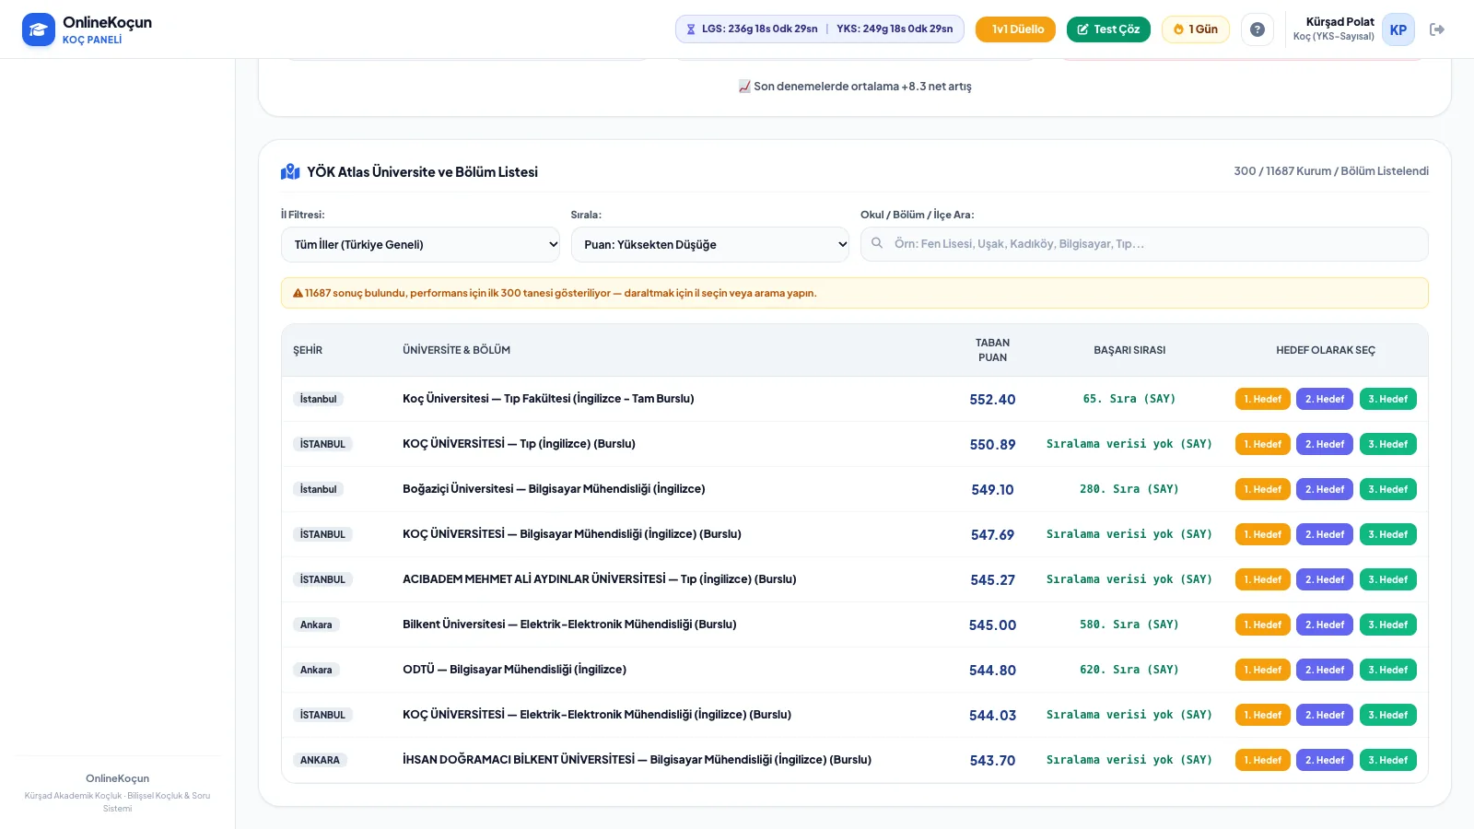This screenshot has height=829, width=1474.
Task: Click the 545.00 score for Bilkent
Action: 992,625
